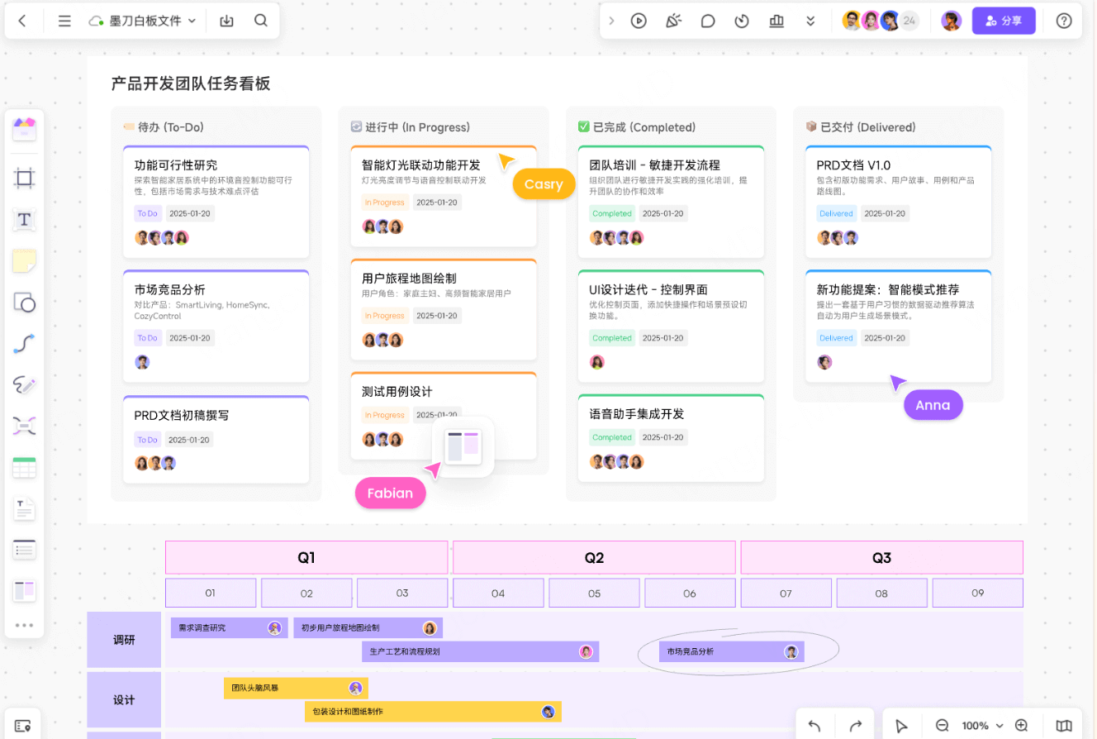Open more tools via the ellipsis

[x=24, y=626]
